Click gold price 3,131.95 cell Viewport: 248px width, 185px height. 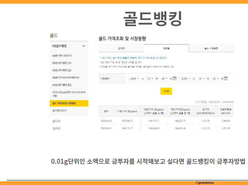[x=206, y=121]
